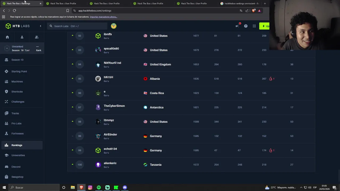Click the taskbar Buscar search box
Screen dimensions: 340x191
click(34, 188)
